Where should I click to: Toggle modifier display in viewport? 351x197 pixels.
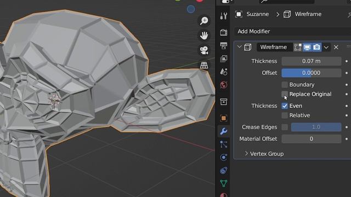(x=307, y=47)
